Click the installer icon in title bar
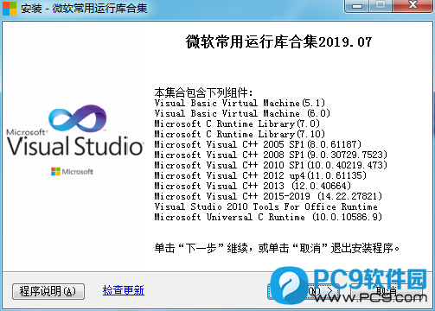The image size is (435, 311). tap(10, 9)
